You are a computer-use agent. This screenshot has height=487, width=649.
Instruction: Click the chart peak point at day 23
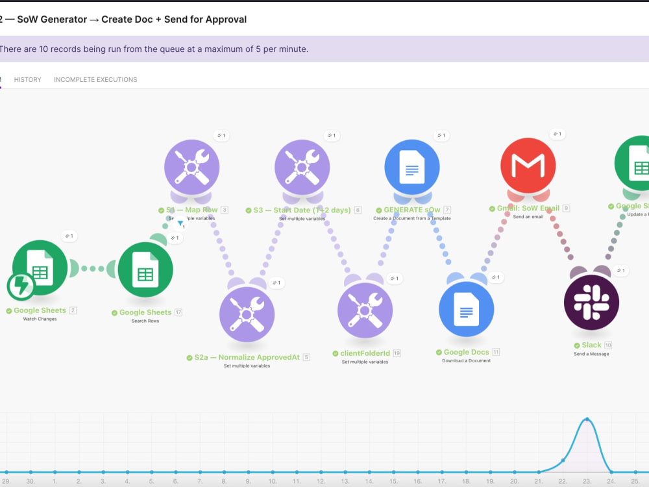coord(587,419)
